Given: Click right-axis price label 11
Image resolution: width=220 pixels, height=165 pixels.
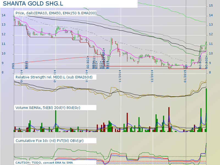Looking at the screenshot, I should coord(211,44).
